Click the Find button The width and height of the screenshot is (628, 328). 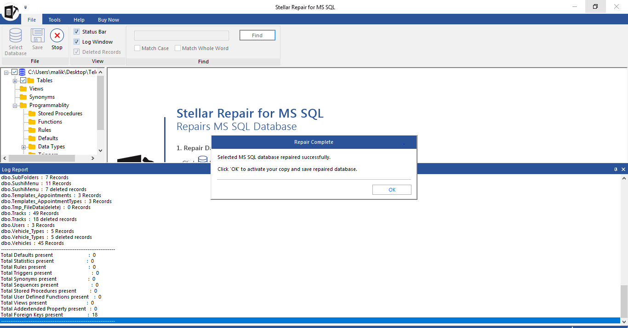pyautogui.click(x=257, y=35)
